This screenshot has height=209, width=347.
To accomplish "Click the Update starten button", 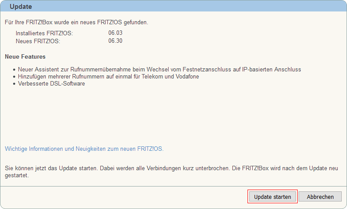I will click(x=273, y=197).
